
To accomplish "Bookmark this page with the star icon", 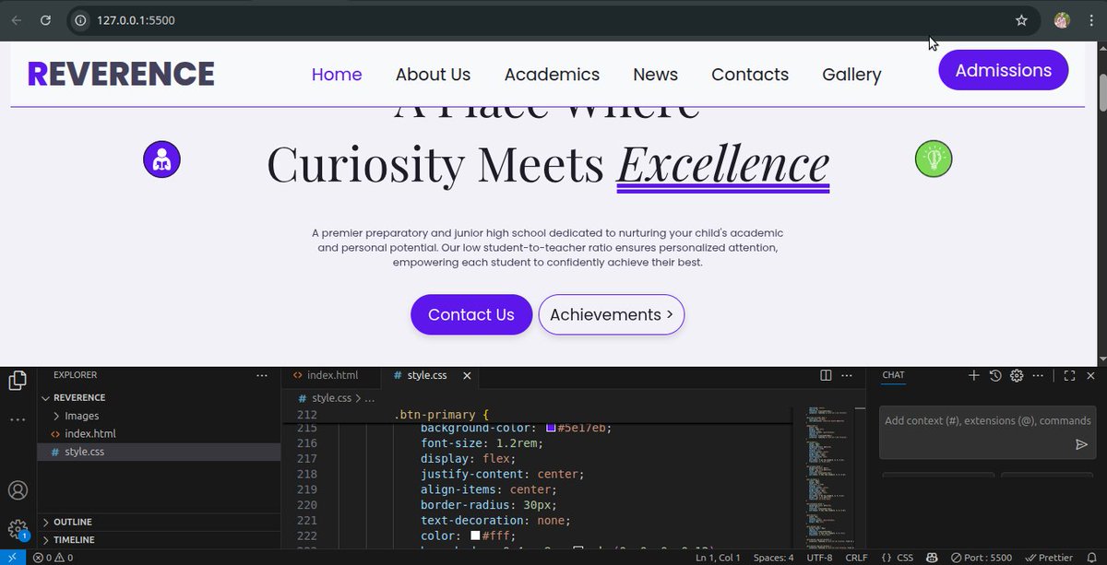I will pyautogui.click(x=1021, y=20).
